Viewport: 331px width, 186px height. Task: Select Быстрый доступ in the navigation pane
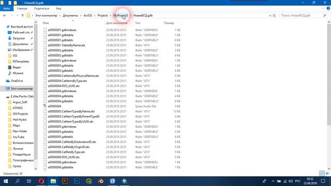pyautogui.click(x=20, y=26)
